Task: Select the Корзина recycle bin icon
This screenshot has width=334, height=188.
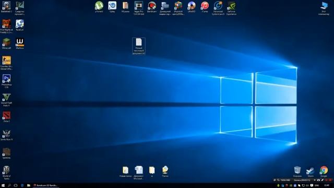Action: tap(297, 172)
